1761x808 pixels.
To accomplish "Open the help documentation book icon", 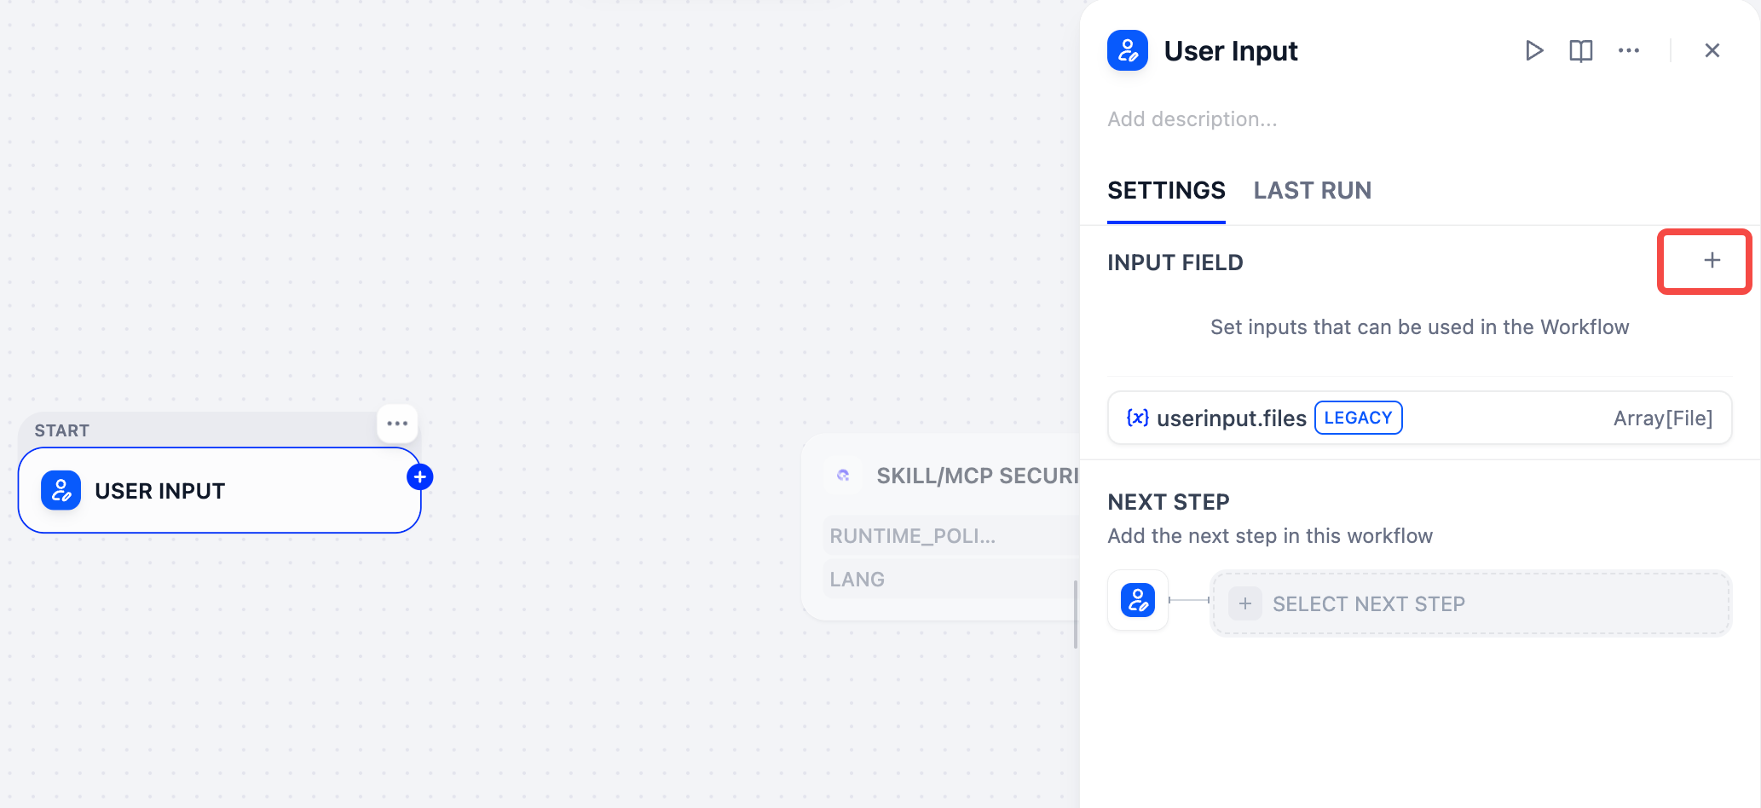I will point(1581,51).
